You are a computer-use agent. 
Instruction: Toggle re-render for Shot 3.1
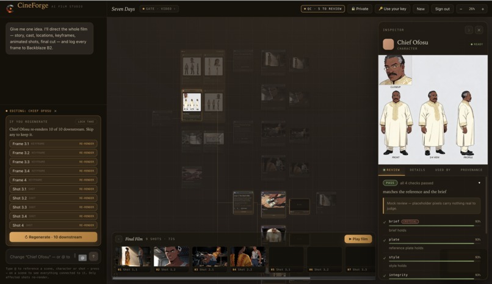click(53, 189)
